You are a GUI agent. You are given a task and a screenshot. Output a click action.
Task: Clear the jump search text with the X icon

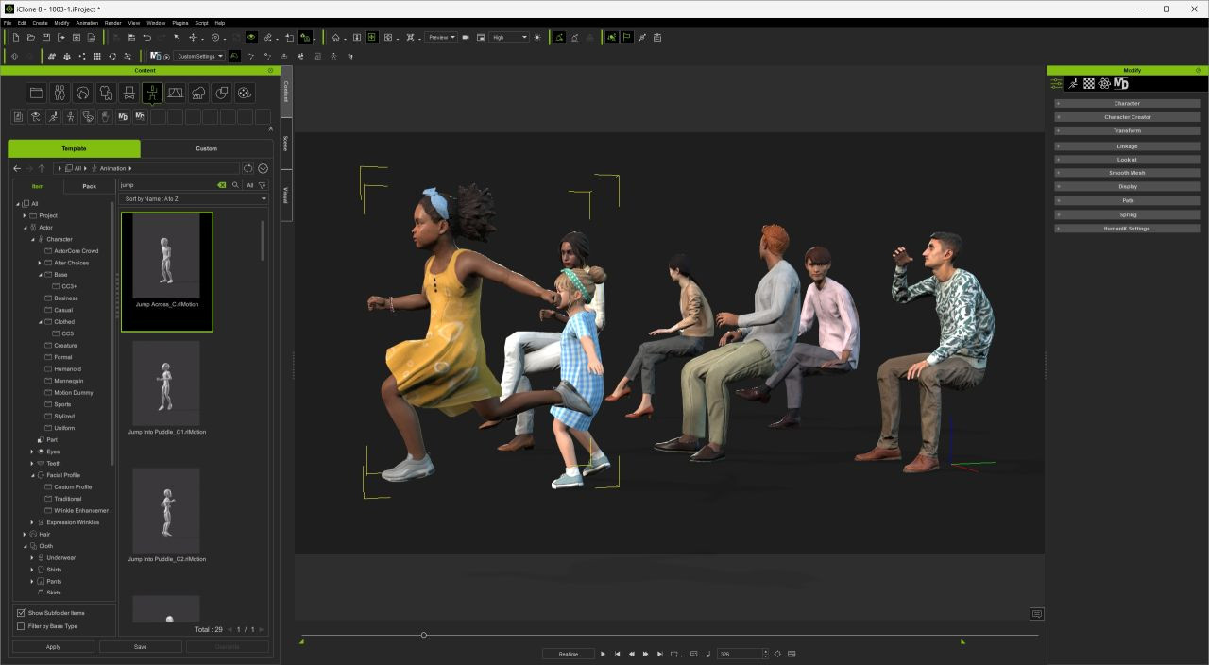222,185
